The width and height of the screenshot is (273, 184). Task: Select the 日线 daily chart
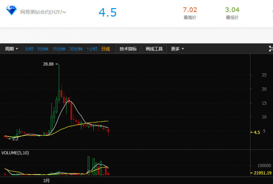pyautogui.click(x=106, y=49)
